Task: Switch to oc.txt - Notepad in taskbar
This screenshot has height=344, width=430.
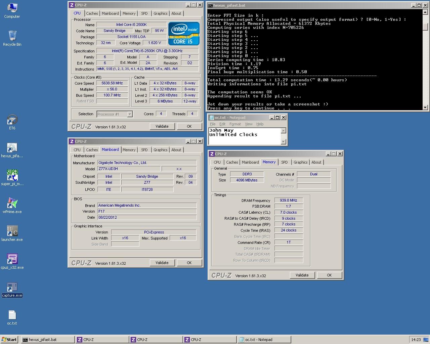Action: click(x=264, y=340)
